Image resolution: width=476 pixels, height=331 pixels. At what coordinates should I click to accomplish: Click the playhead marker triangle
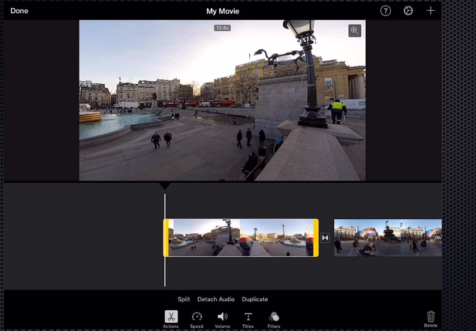click(x=165, y=186)
